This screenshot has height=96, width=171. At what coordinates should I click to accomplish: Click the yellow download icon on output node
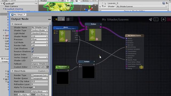click(x=141, y=67)
